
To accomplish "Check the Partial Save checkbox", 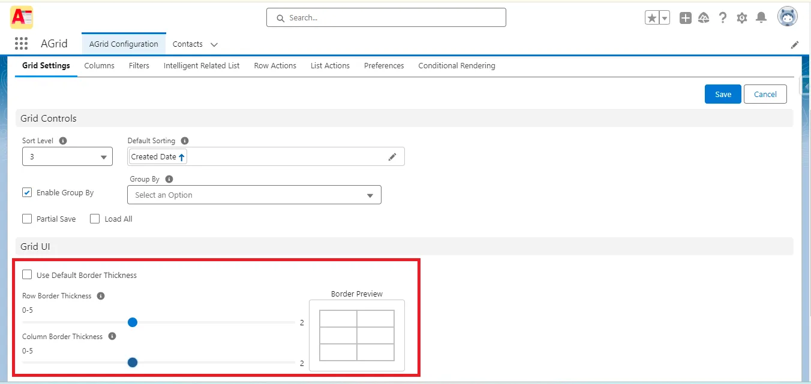I will click(27, 219).
